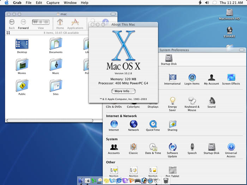Open Universal Access preferences
The height and width of the screenshot is (185, 247).
pos(231,150)
